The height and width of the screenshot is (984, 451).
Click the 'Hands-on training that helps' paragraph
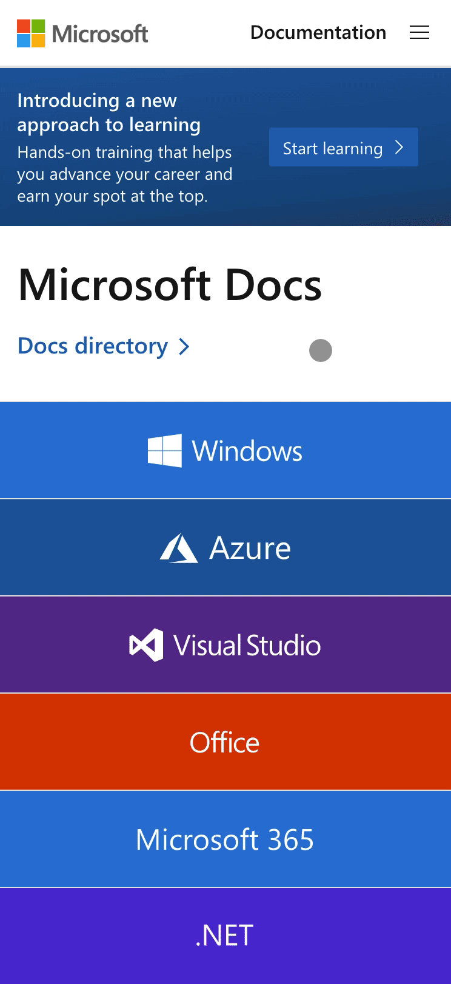pyautogui.click(x=125, y=174)
